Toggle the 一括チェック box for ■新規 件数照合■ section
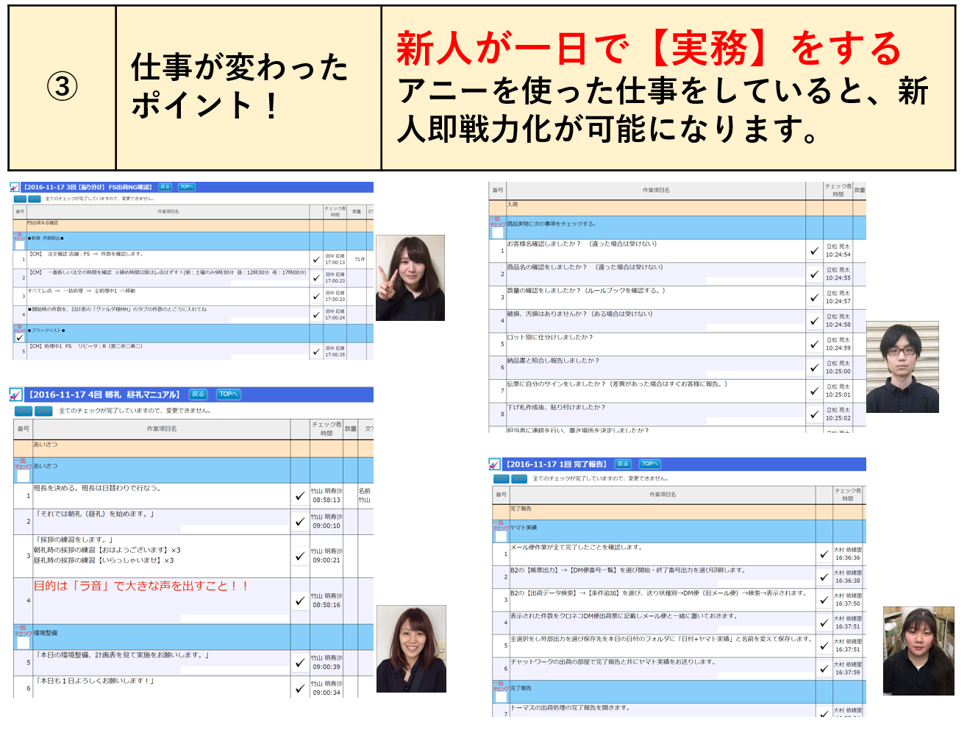 (19, 245)
